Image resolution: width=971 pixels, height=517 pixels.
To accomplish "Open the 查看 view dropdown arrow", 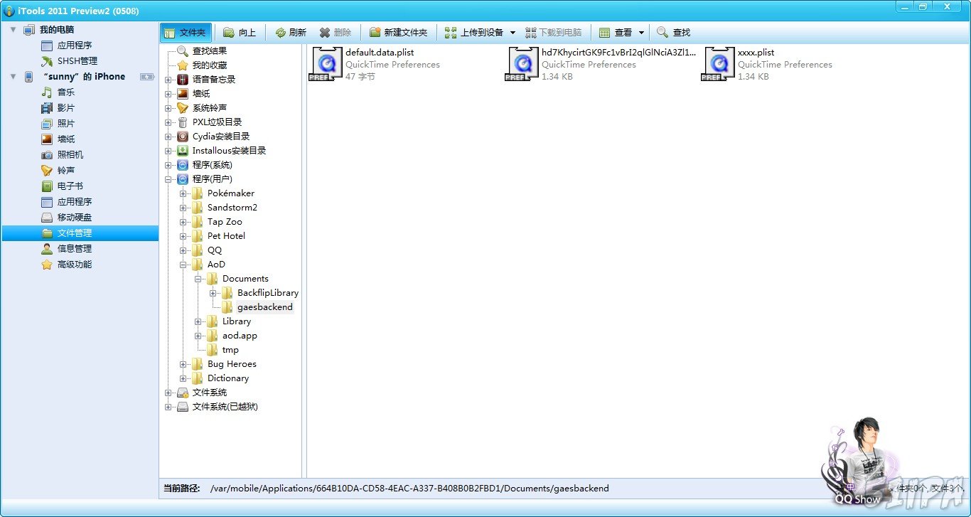I will (641, 33).
